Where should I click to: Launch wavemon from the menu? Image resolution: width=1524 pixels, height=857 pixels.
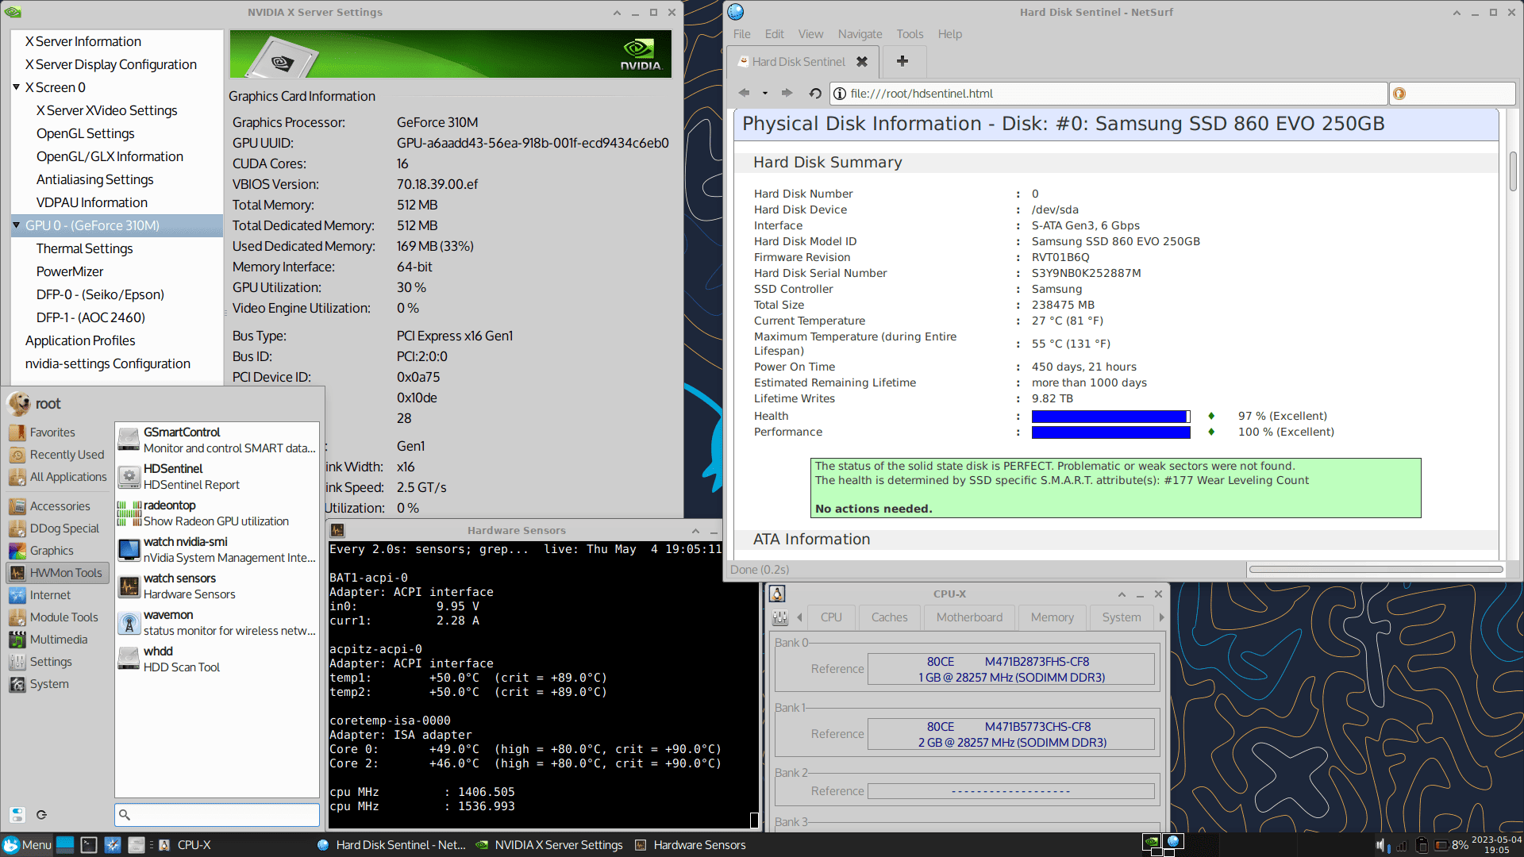pyautogui.click(x=217, y=623)
